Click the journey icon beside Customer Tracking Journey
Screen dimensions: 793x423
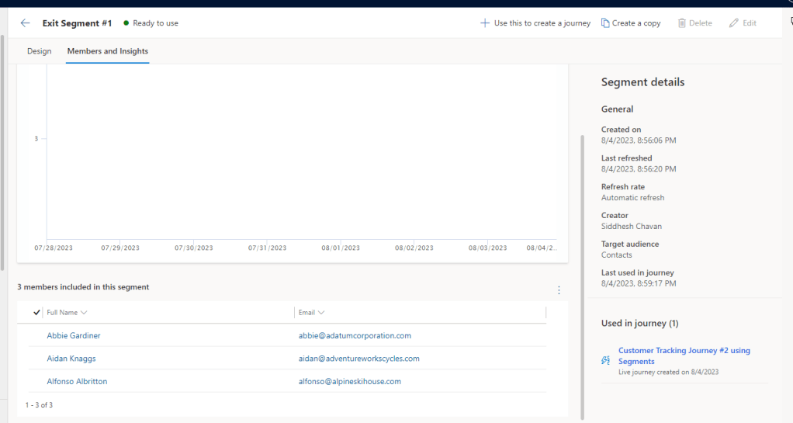coord(607,360)
